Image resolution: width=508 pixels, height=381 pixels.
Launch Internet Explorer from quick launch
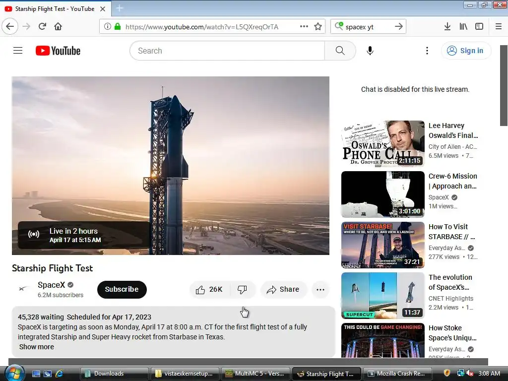[60, 374]
